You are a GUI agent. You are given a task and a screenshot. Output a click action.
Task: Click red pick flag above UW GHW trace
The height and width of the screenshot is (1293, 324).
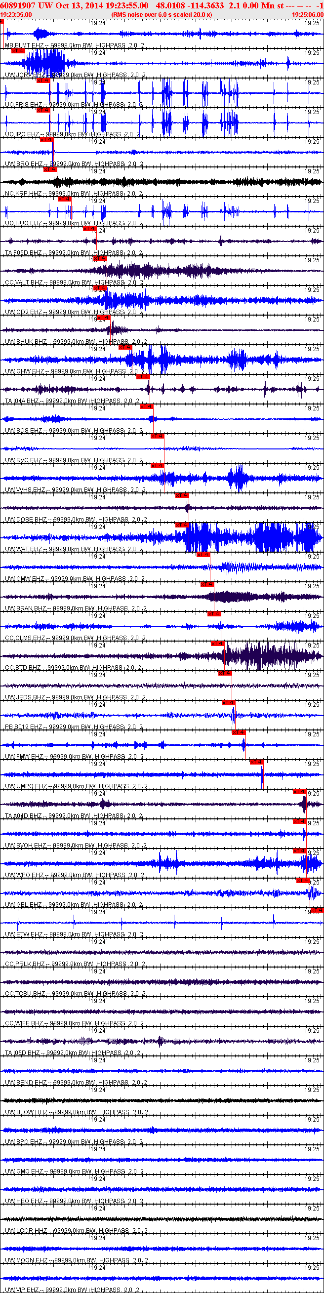125,347
